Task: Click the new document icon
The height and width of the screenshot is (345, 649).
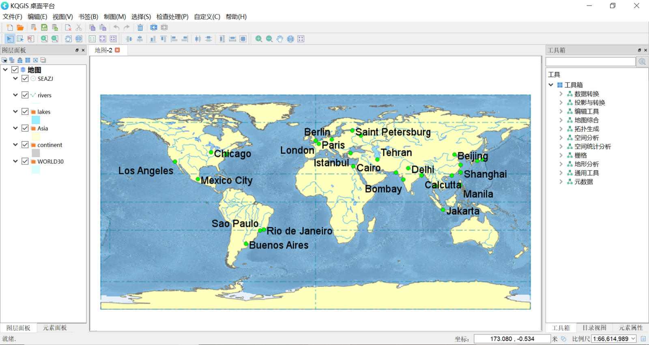Action: click(x=10, y=28)
